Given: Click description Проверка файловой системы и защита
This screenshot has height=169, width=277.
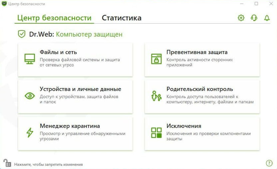Looking at the screenshot, I should [x=80, y=62].
